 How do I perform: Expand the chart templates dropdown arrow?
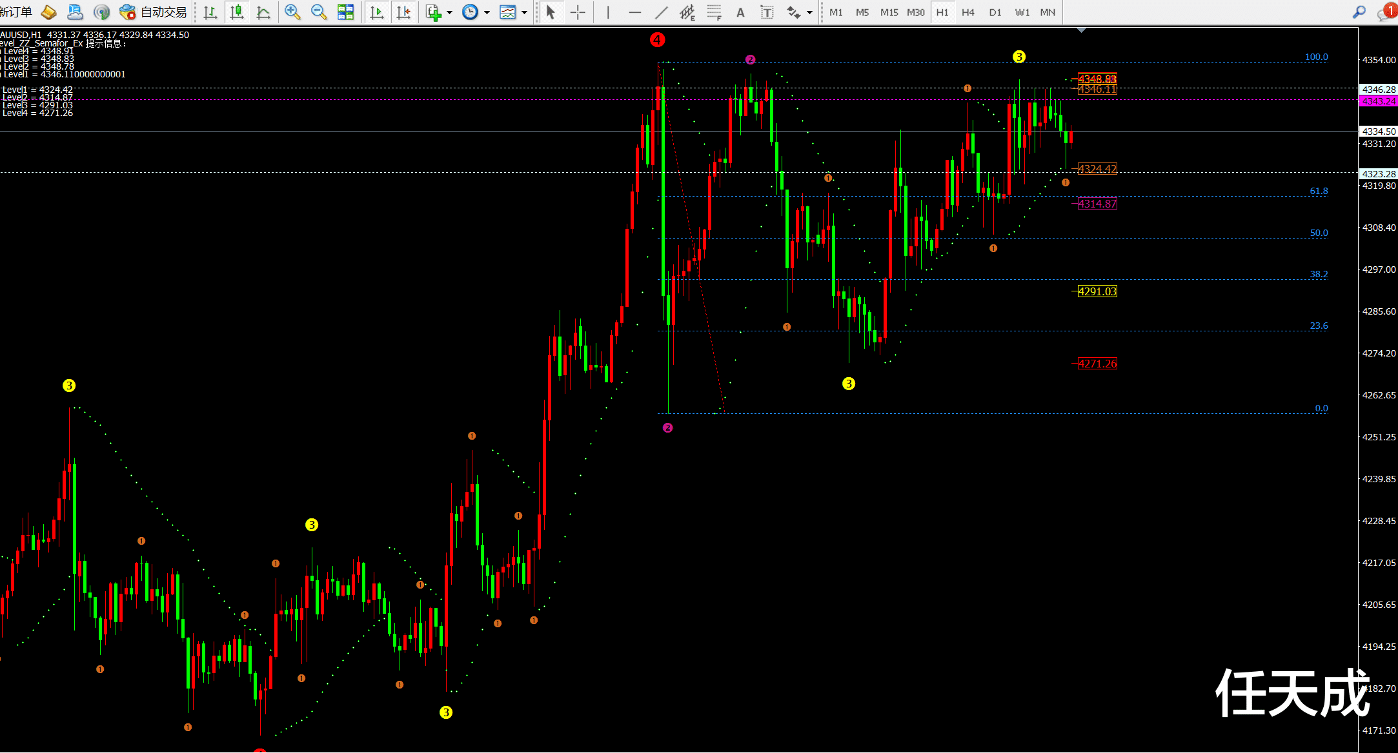point(525,12)
